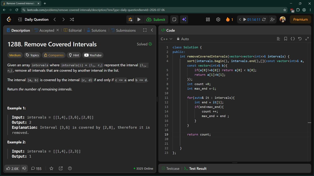The height and width of the screenshot is (176, 314).
Task: Click the browser address bar URL
Action: 96,10
